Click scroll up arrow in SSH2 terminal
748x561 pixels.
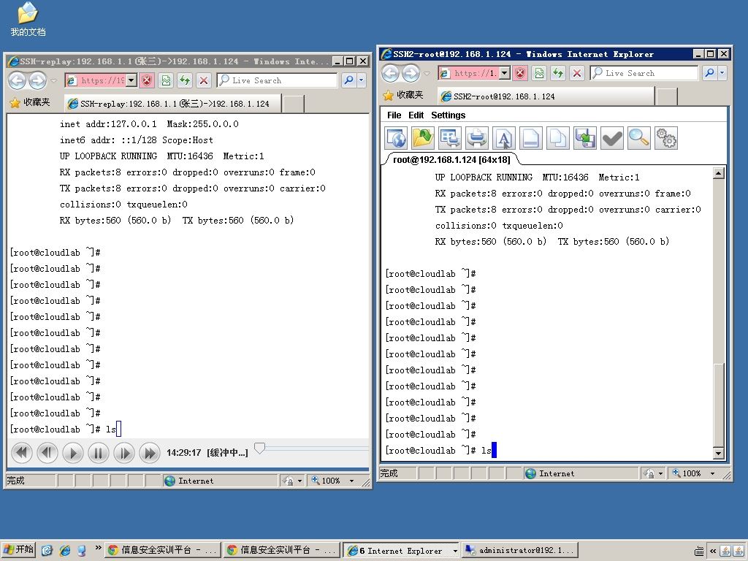coord(719,172)
